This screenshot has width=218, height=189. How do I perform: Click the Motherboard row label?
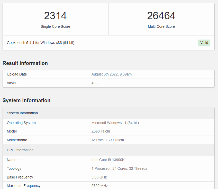click(x=17, y=140)
